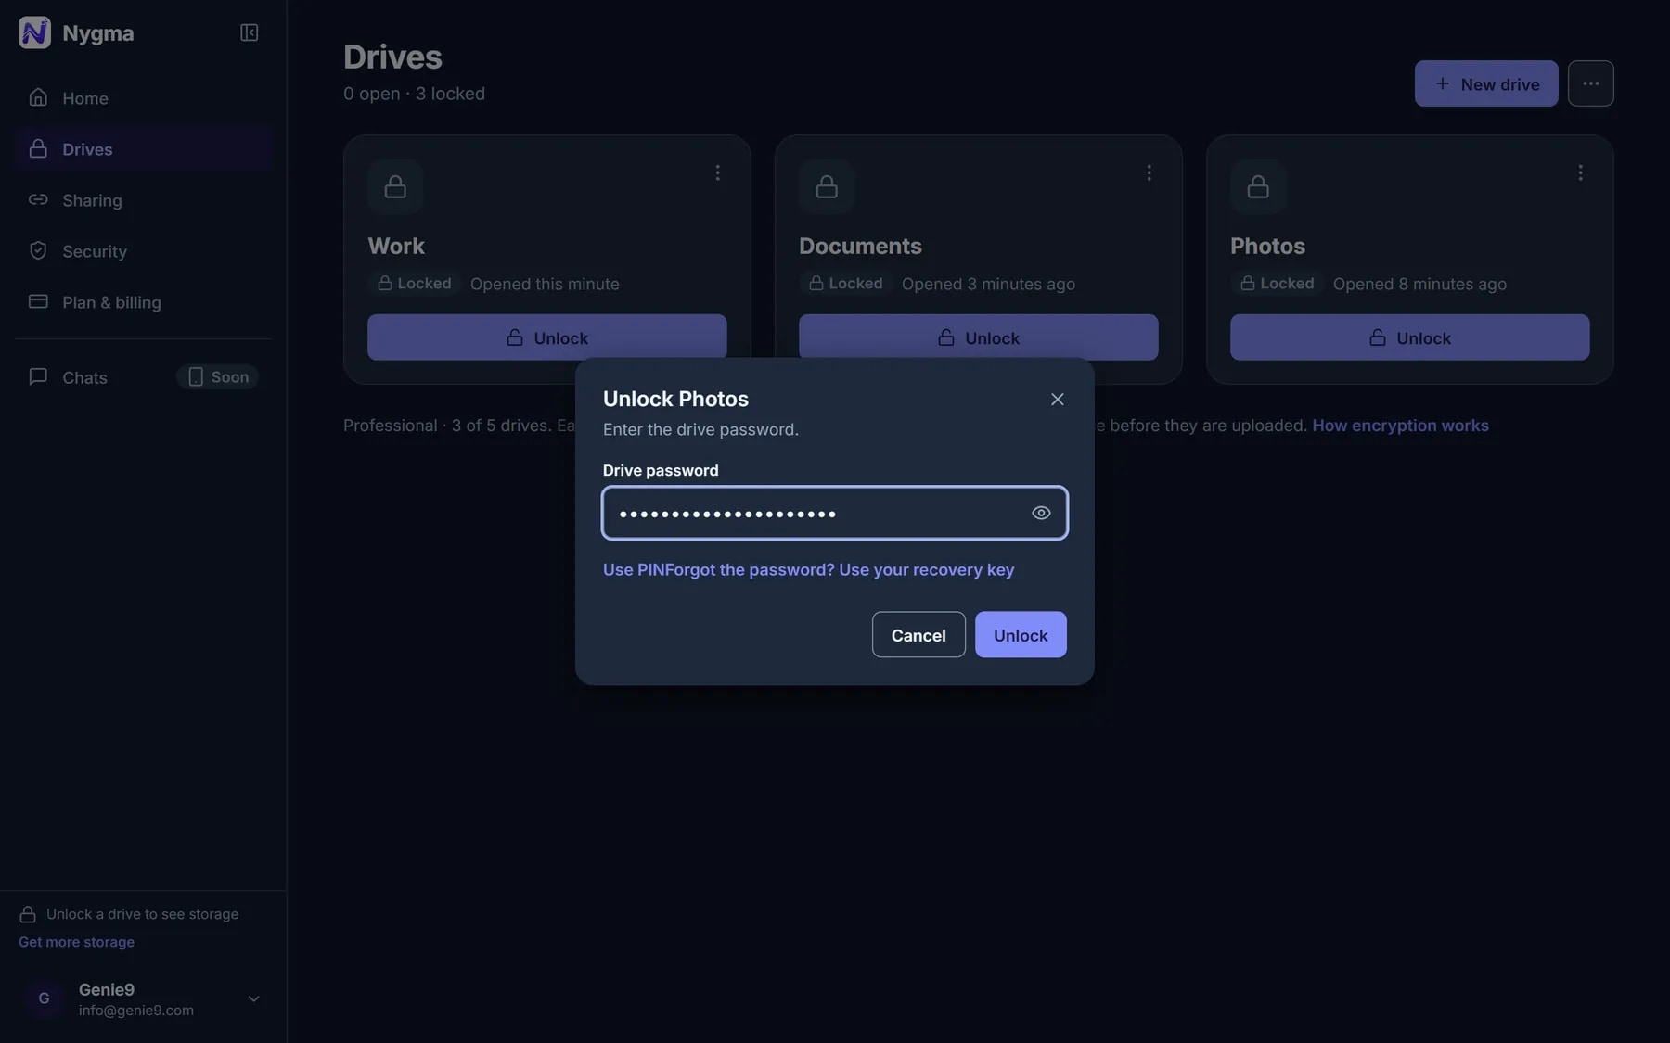Open the Documents drive kebab menu

pos(1149,172)
